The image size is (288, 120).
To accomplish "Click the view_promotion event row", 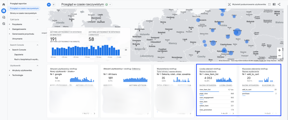I will click(x=216, y=110).
